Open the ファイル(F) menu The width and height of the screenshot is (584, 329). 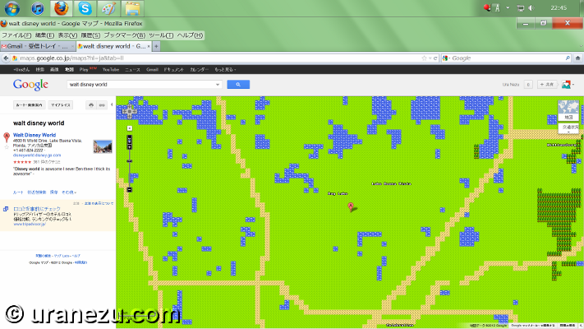click(16, 35)
